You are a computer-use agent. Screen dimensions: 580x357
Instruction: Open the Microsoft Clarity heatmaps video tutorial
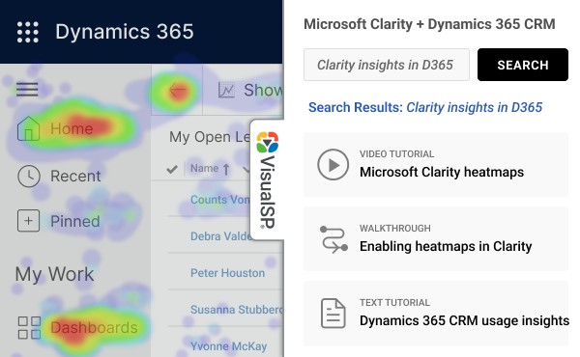pyautogui.click(x=436, y=164)
